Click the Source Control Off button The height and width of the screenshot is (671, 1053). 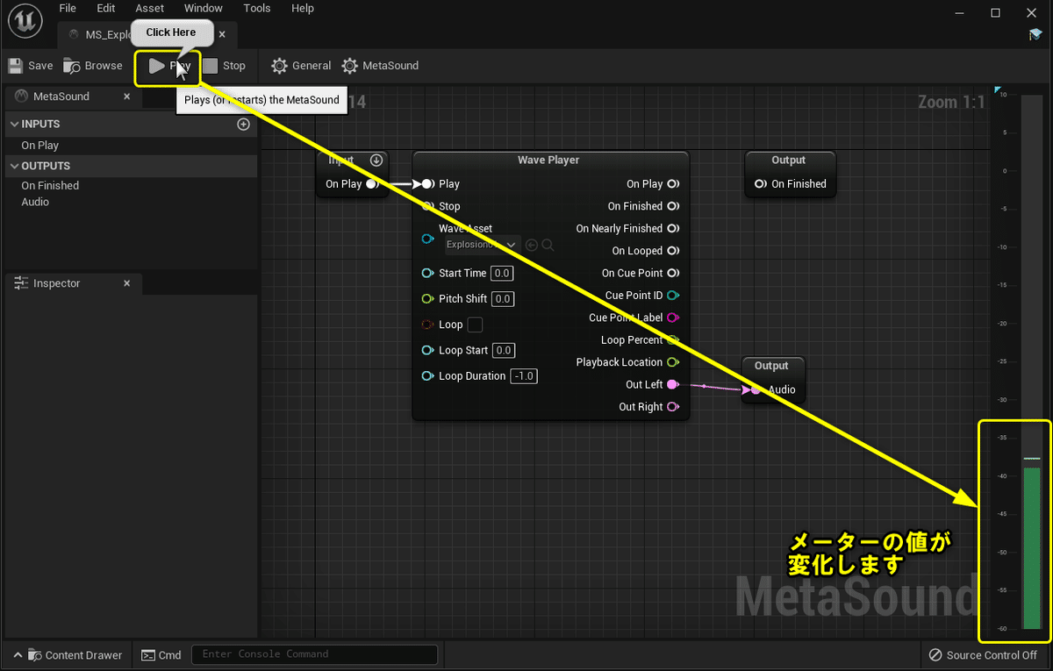984,655
